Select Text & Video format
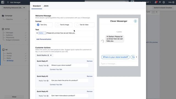Viewport: 176px width, 99px height. tap(84, 25)
